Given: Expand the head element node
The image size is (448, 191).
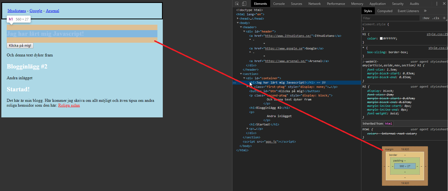Looking at the screenshot, I should pos(238,19).
